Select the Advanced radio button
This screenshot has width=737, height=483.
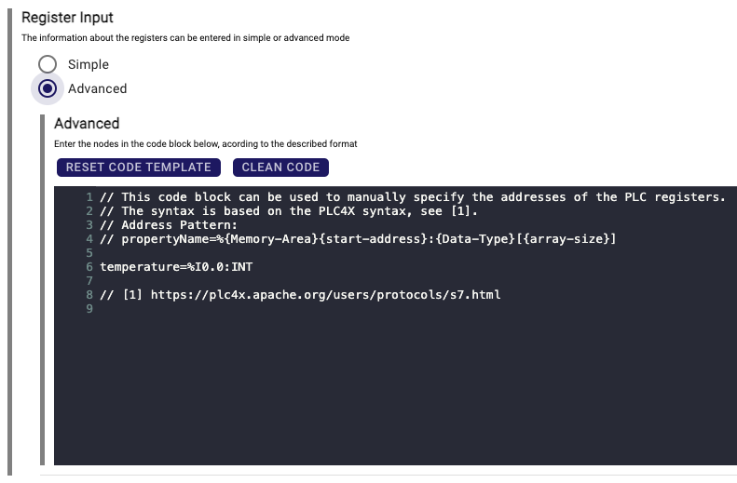click(x=48, y=88)
